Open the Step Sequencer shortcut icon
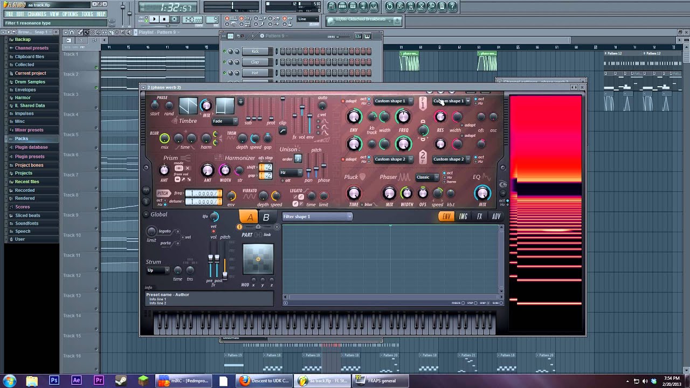The width and height of the screenshot is (690, 388). pyautogui.click(x=342, y=6)
